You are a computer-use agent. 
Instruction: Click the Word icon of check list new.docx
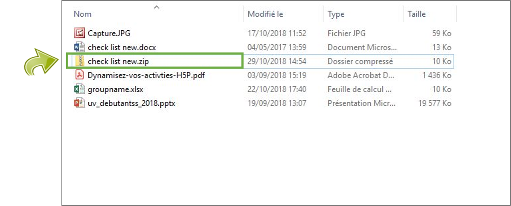pos(79,47)
